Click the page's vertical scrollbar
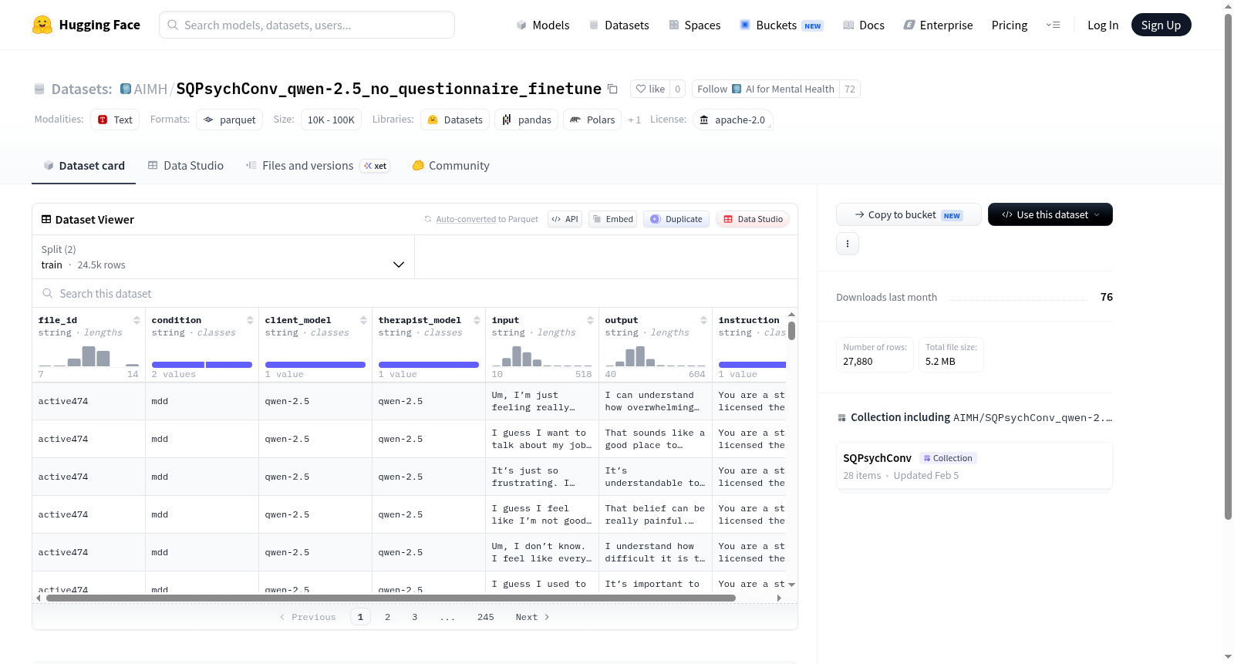Screen dimensions: 1234x664 [1229, 266]
